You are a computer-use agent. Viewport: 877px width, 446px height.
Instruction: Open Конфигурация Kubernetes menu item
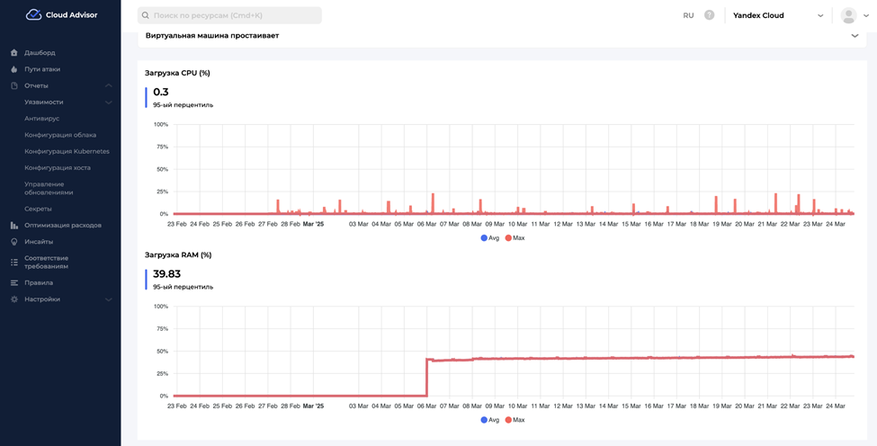[x=67, y=151]
